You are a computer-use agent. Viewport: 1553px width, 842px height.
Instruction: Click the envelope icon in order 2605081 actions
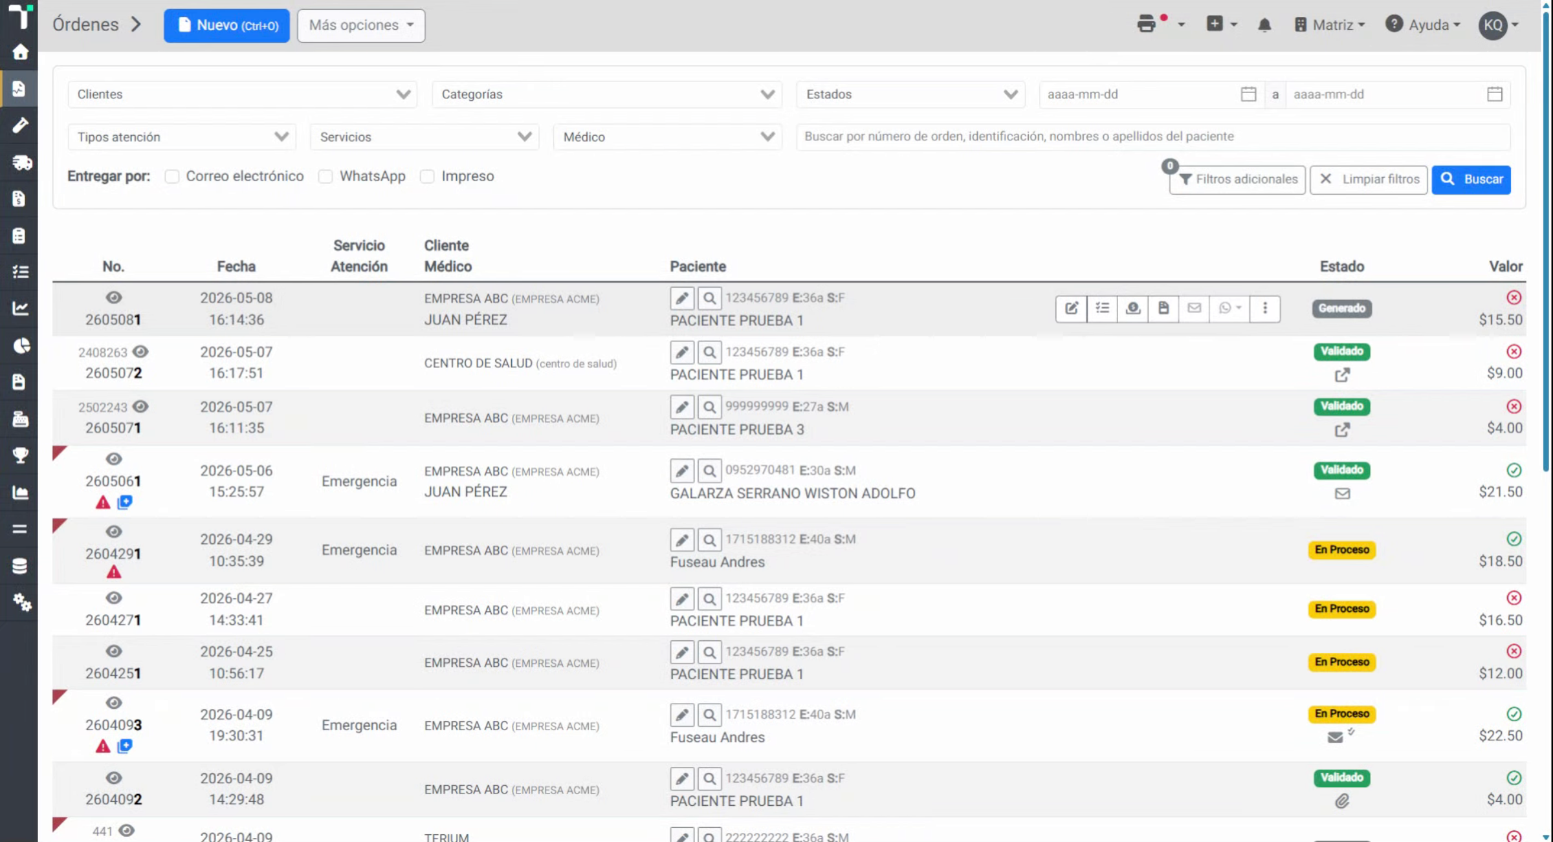click(1194, 308)
